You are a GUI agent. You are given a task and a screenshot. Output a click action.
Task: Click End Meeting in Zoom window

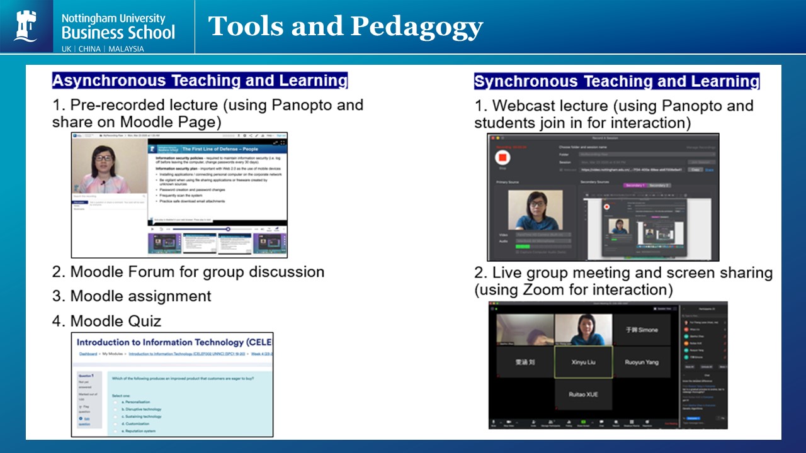[x=671, y=423]
